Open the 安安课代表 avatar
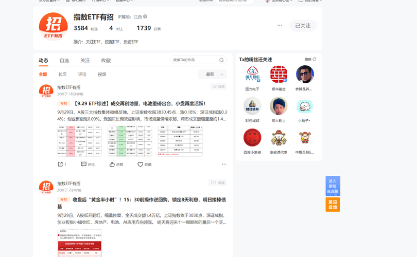The width and height of the screenshot is (417, 257). pyautogui.click(x=279, y=138)
